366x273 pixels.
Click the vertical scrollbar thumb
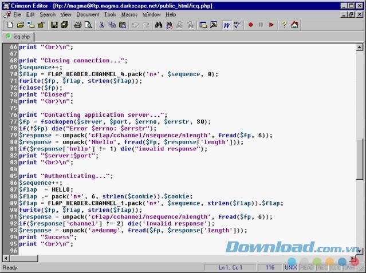click(360, 159)
